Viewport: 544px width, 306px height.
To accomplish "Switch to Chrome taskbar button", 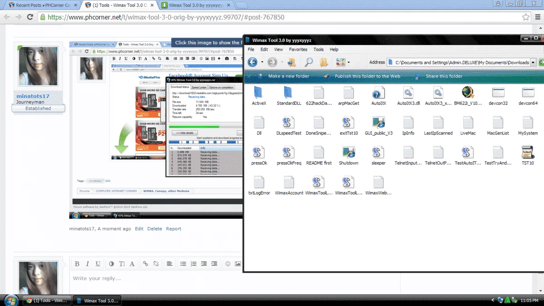I will (x=46, y=301).
